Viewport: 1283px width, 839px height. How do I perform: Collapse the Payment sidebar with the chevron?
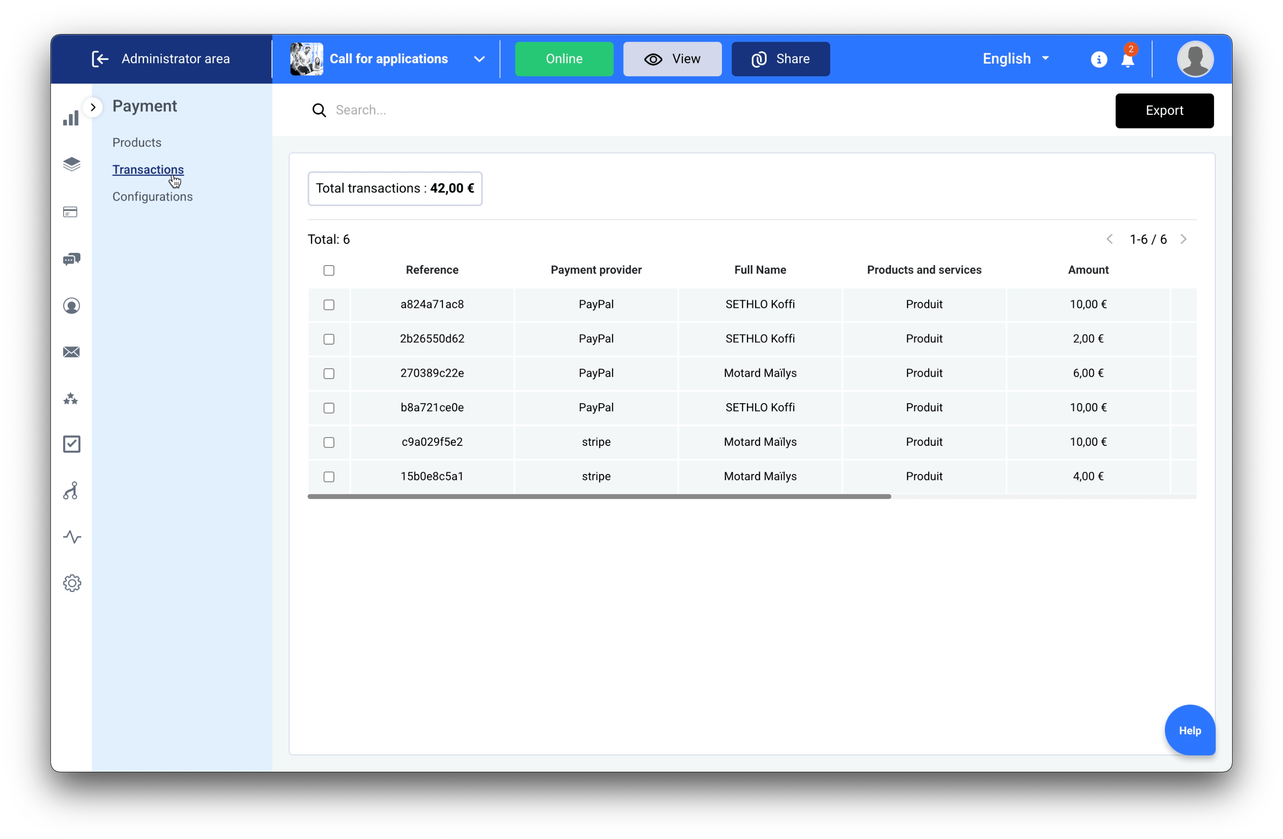93,107
